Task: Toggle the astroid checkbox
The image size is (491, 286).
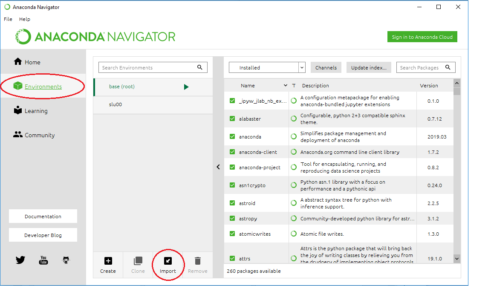Action: 232,203
